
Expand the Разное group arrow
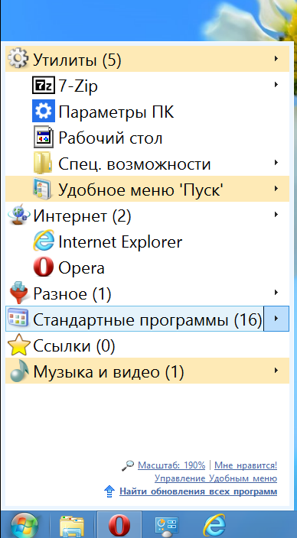click(x=276, y=293)
